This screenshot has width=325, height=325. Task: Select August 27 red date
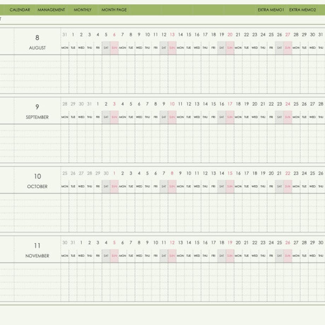pyautogui.click(x=288, y=35)
